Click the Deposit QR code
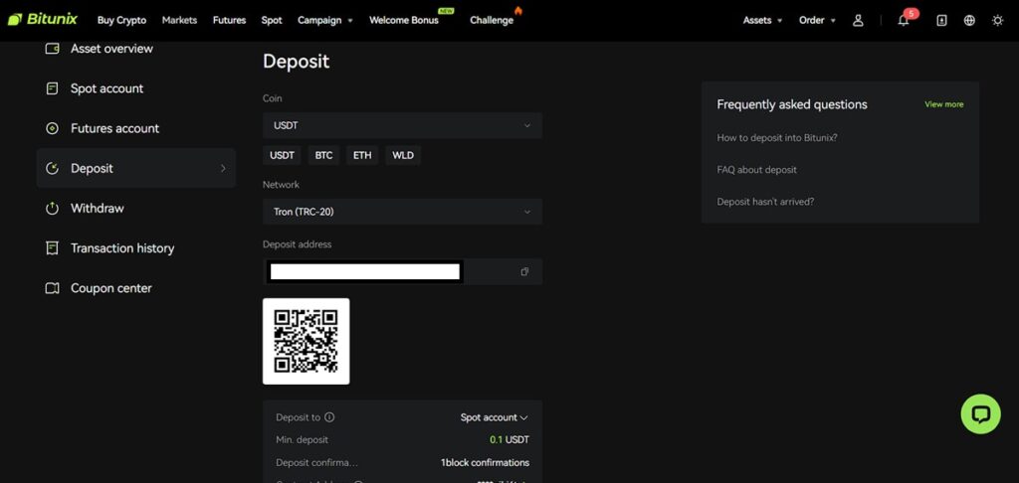The width and height of the screenshot is (1019, 483). point(306,342)
